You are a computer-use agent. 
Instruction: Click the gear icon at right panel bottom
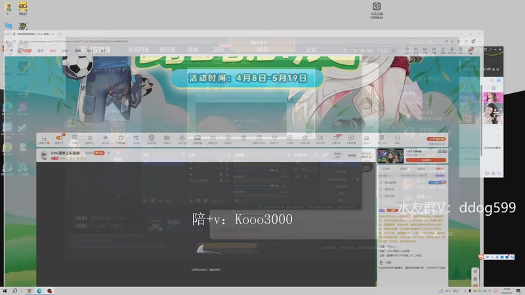pyautogui.click(x=493, y=173)
